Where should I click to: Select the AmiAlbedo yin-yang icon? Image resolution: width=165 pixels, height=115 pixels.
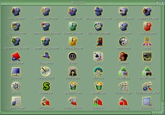point(123,42)
